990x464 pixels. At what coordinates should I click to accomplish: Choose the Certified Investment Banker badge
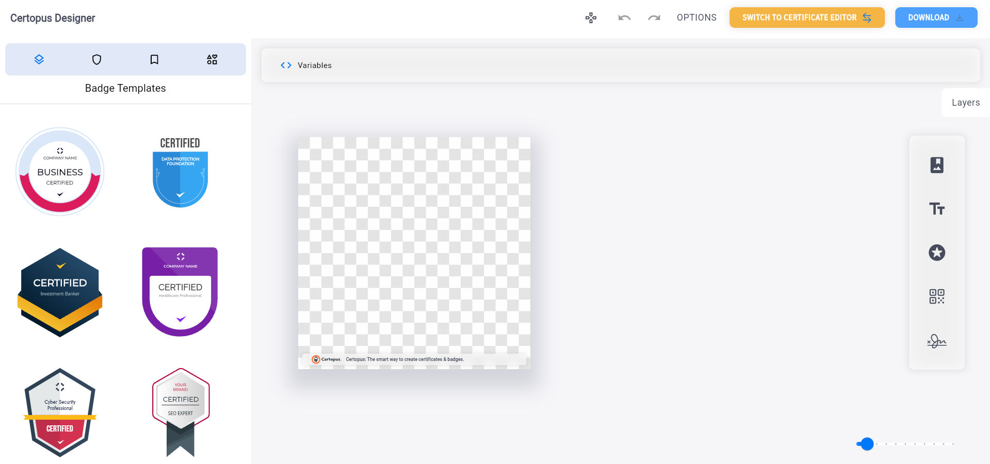click(x=60, y=292)
